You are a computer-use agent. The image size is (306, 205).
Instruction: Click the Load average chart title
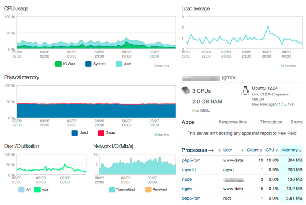[195, 9]
